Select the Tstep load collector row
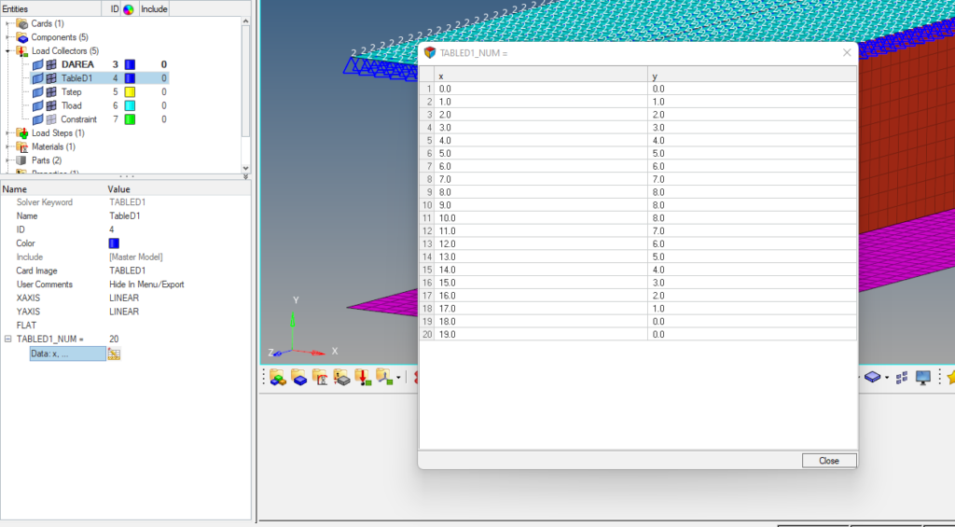 pos(99,92)
